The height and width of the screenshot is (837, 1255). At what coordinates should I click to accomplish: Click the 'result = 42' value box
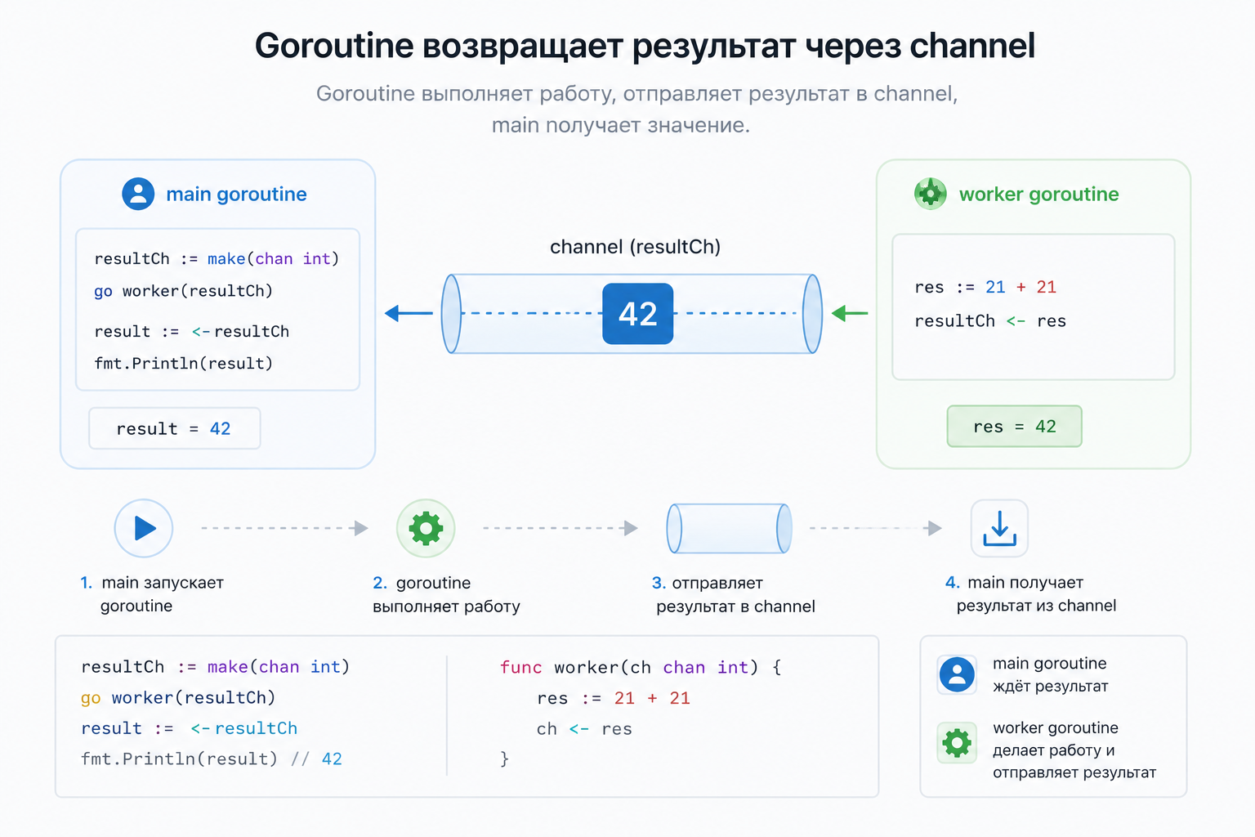pos(175,428)
